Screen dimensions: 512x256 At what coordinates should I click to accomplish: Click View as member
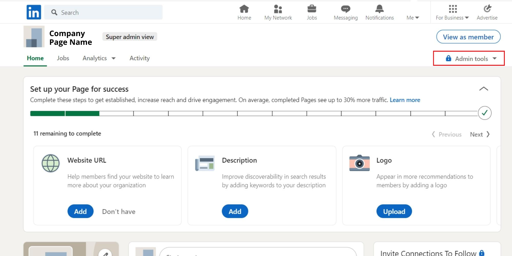point(468,37)
